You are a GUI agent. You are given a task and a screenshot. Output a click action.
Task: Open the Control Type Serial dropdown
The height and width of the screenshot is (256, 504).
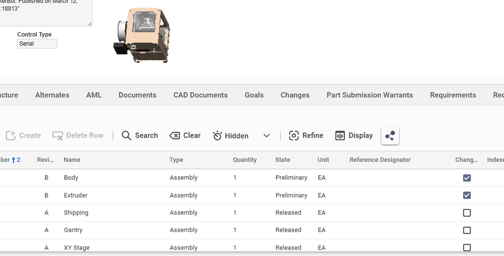pos(37,44)
